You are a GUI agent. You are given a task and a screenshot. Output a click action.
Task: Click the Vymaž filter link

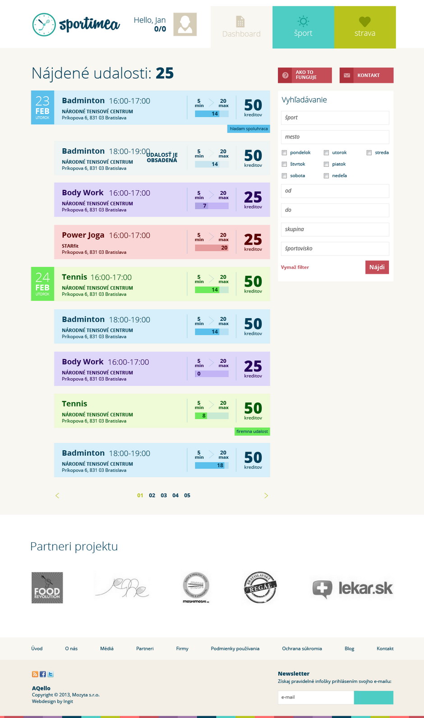pos(295,267)
